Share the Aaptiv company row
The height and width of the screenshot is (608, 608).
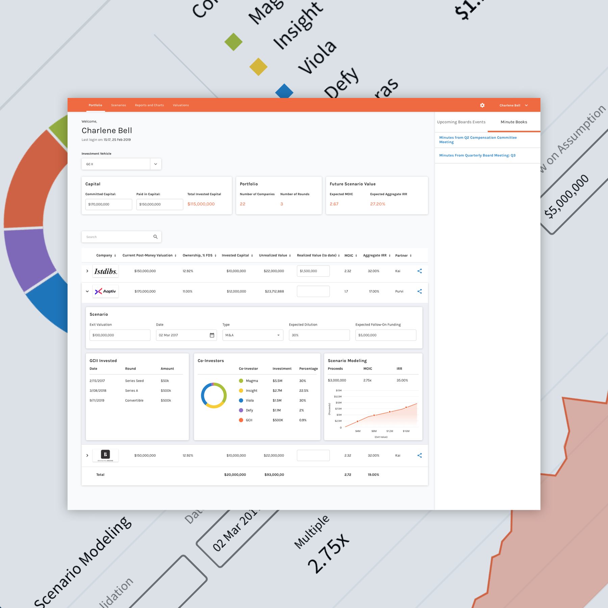click(x=420, y=291)
